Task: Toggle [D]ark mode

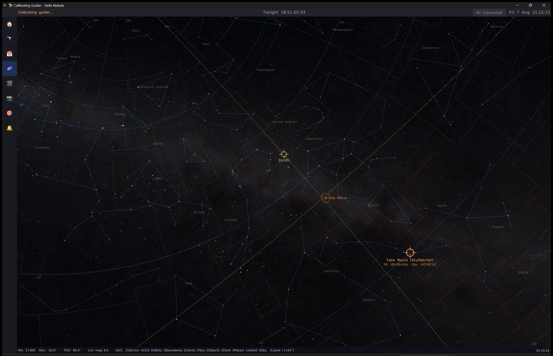Action: pyautogui.click(x=226, y=350)
